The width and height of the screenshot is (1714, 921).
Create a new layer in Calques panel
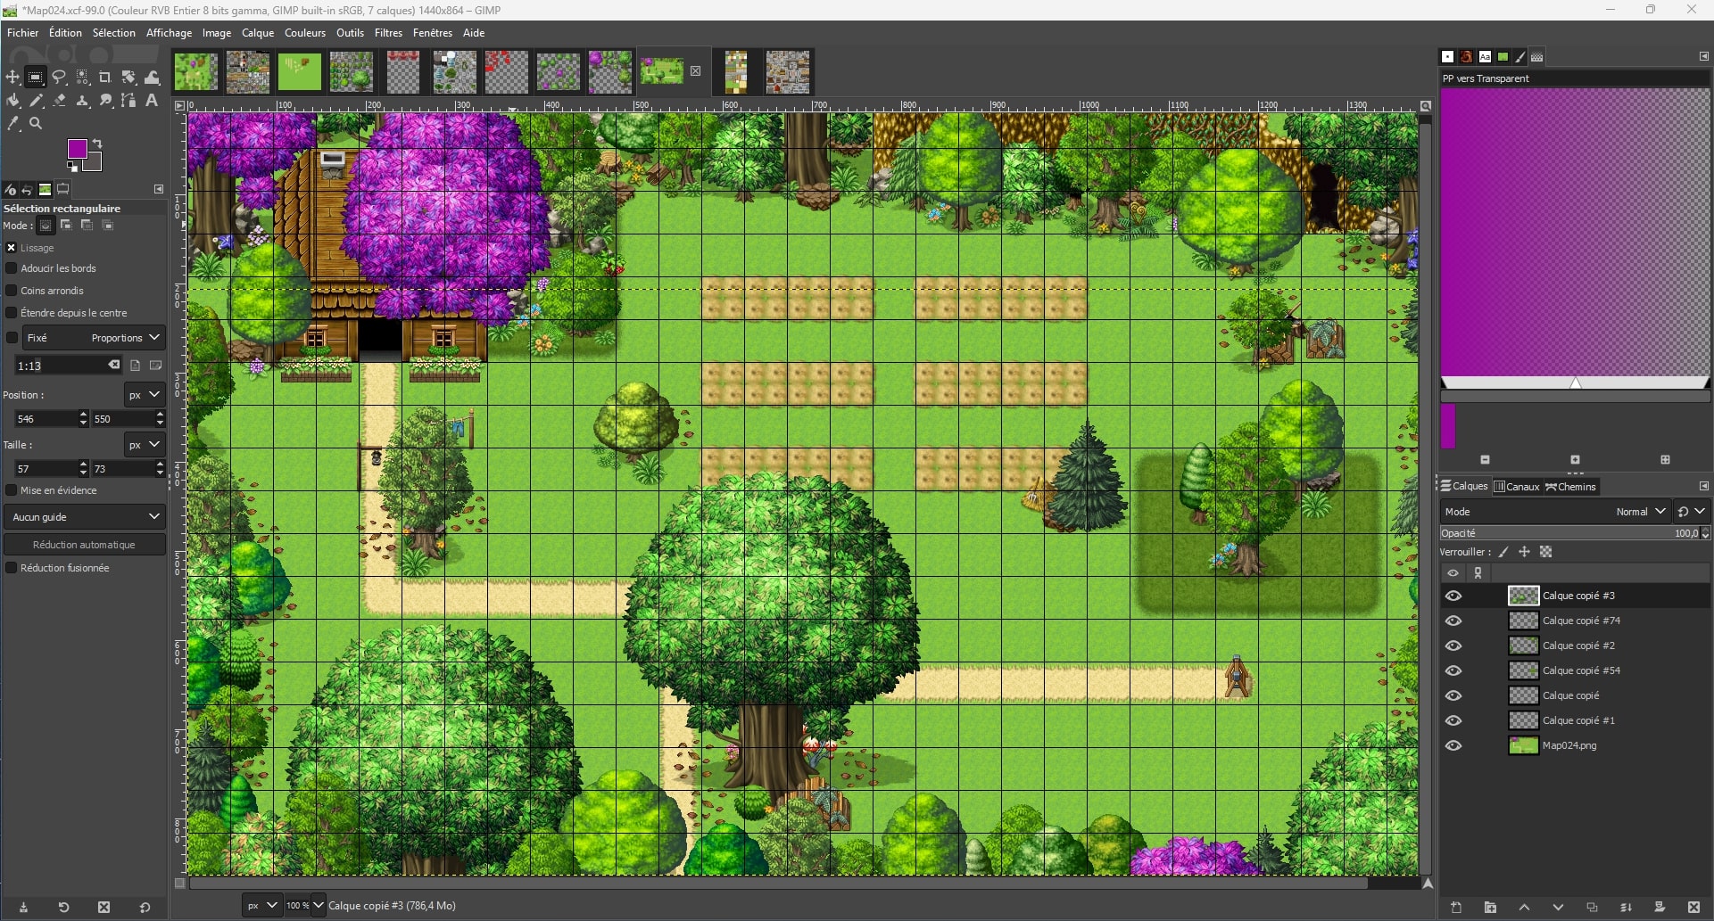point(1456,908)
